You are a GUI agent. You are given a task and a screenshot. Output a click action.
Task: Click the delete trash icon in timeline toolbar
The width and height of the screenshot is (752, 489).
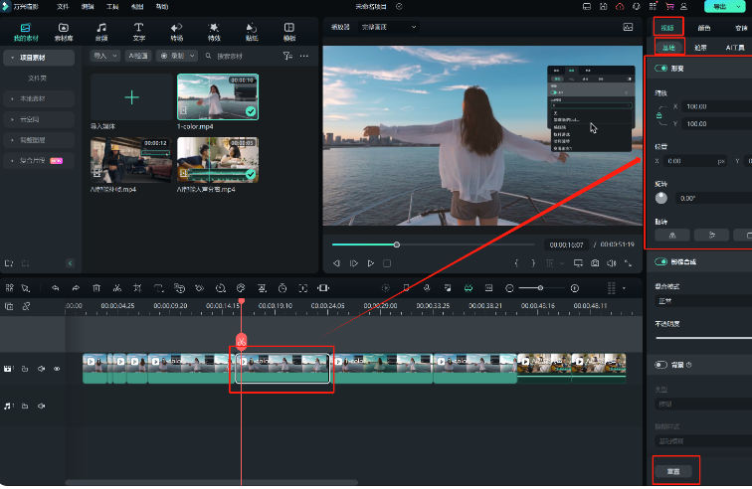point(96,288)
